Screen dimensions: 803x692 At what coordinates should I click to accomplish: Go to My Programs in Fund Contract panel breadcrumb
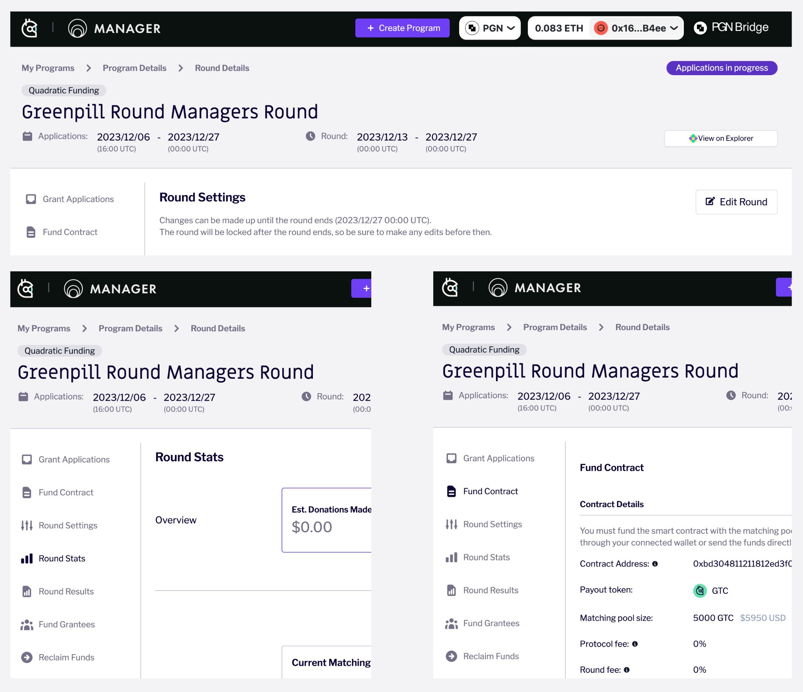coord(469,327)
